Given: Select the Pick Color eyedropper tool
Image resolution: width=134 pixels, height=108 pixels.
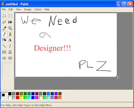Looking at the screenshot, I should tap(4, 28).
